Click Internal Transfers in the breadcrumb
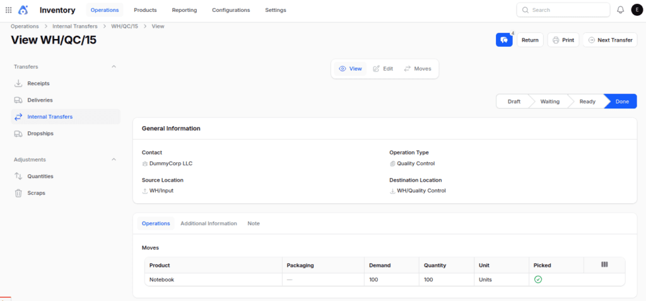The height and width of the screenshot is (301, 646). coord(75,26)
